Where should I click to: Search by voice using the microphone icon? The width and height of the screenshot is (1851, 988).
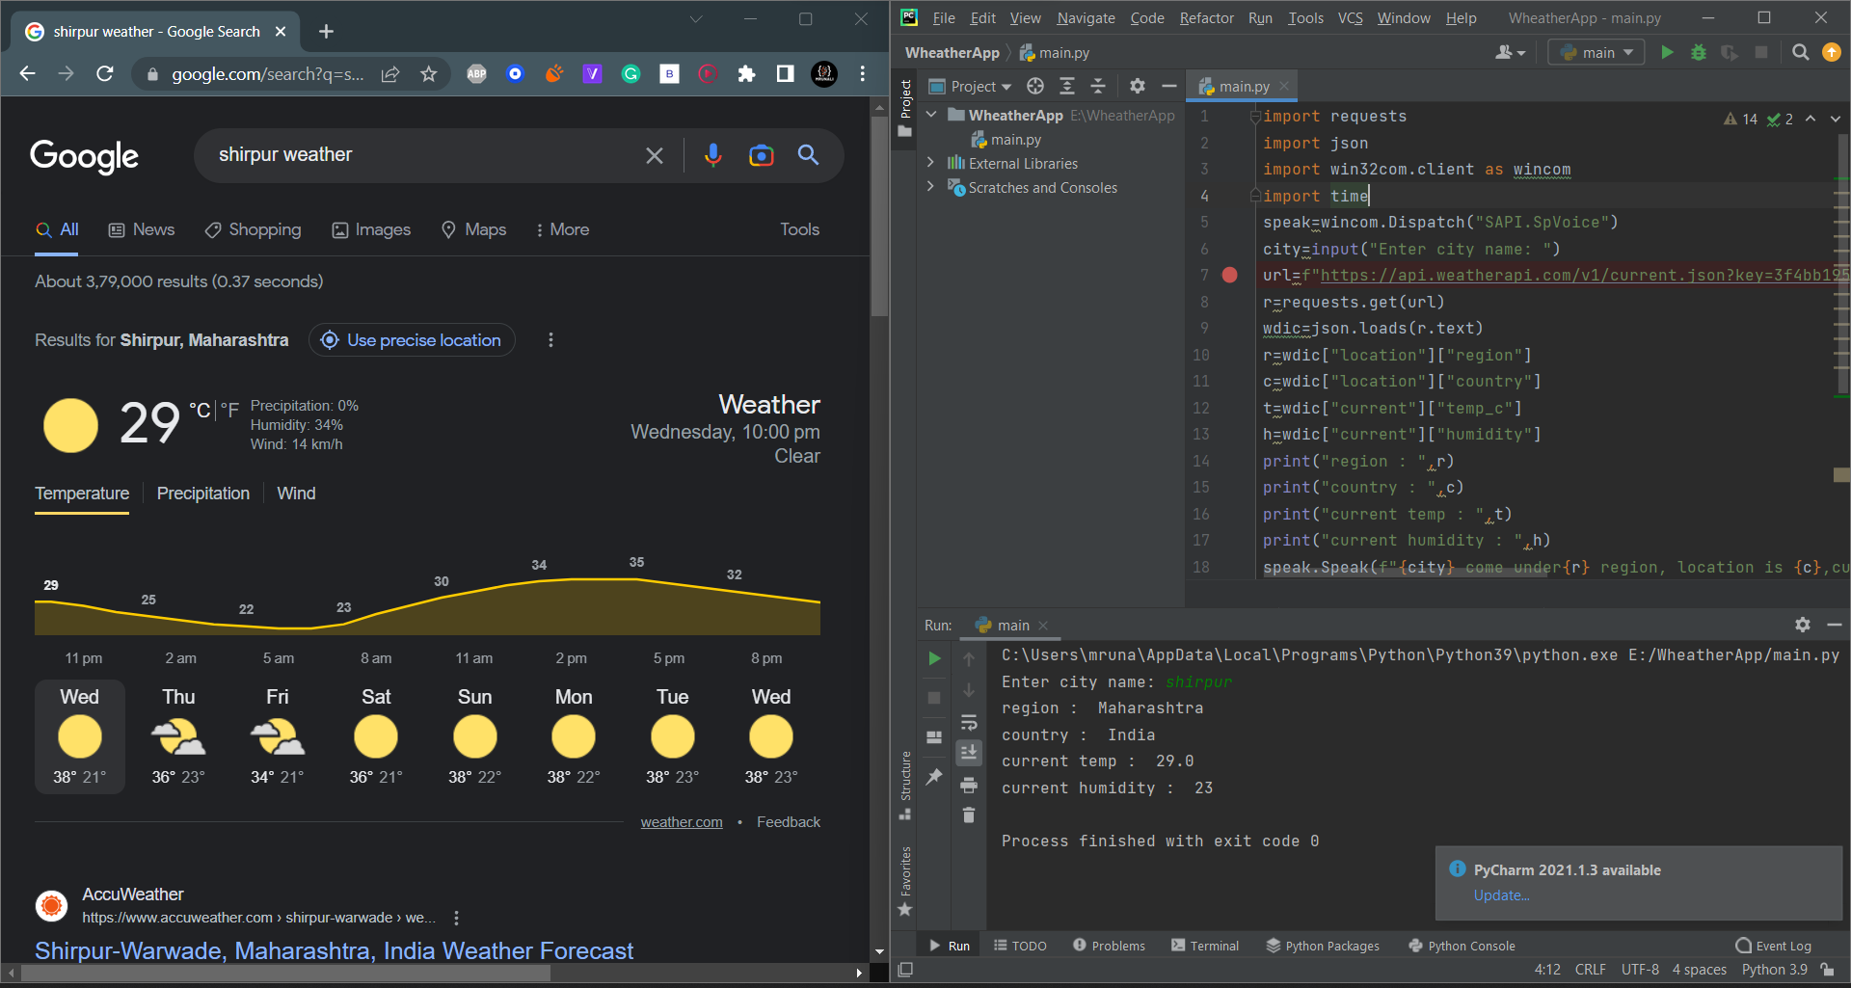click(712, 155)
